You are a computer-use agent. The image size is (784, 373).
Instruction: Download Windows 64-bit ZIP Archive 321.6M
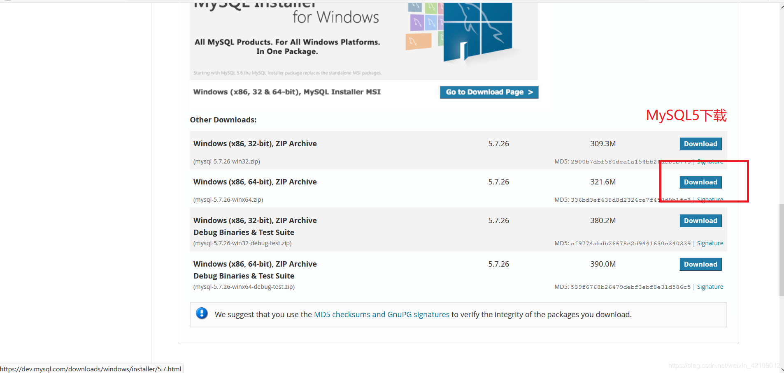coord(700,182)
